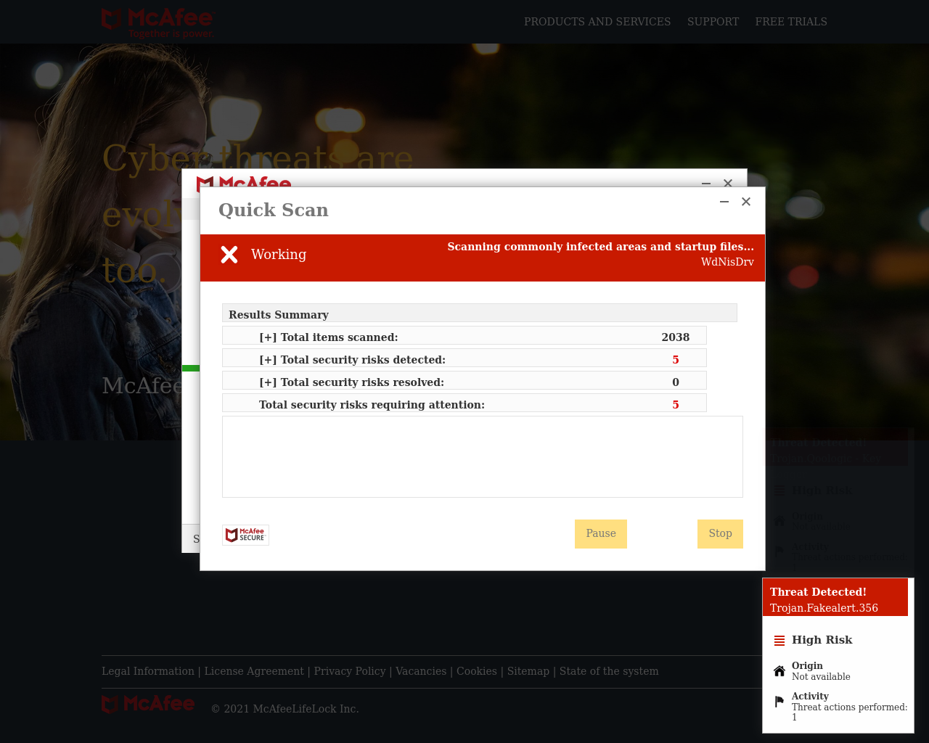The width and height of the screenshot is (929, 743).
Task: Open the Privacy Policy link
Action: click(x=350, y=671)
